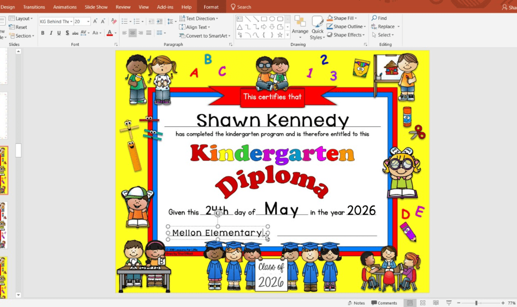Pick the Right Arrow shape

(x=264, y=27)
